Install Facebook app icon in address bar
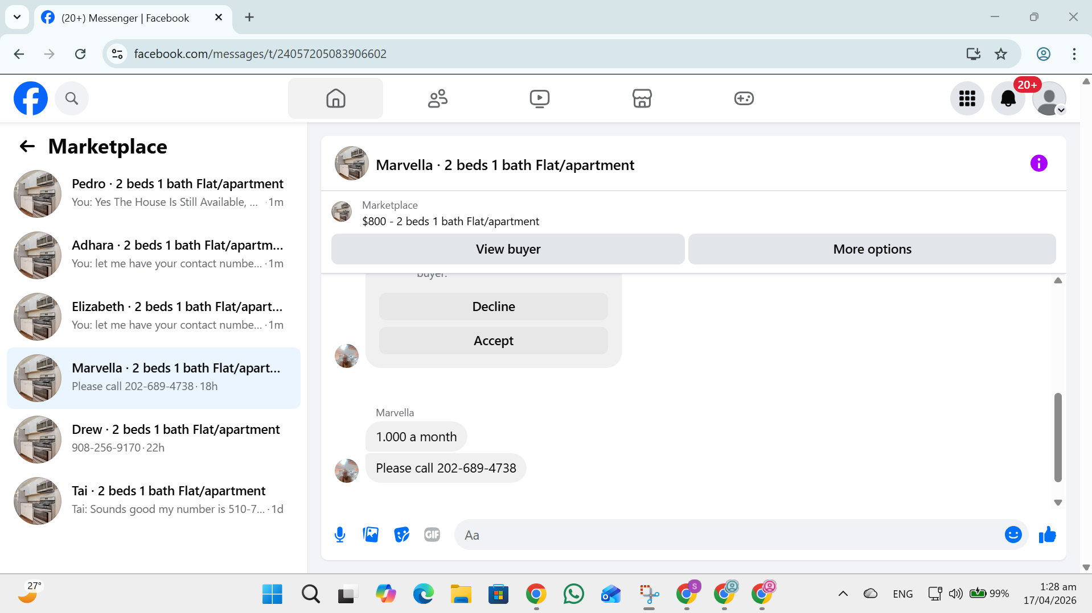This screenshot has height=613, width=1092. [973, 54]
